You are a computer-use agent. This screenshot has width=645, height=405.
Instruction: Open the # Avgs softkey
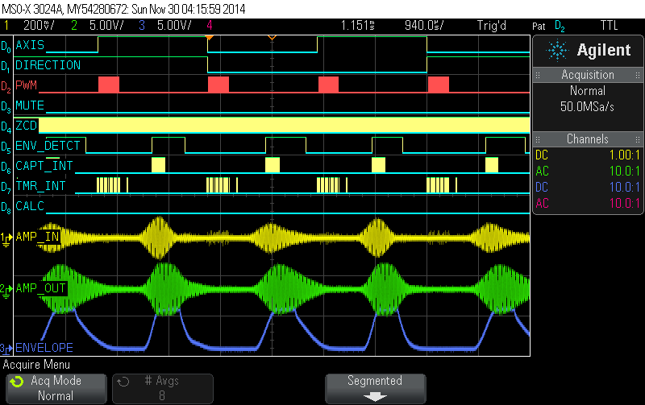[x=164, y=388]
